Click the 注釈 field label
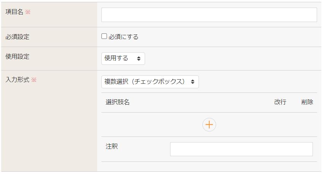The width and height of the screenshot is (322, 174). [x=112, y=146]
